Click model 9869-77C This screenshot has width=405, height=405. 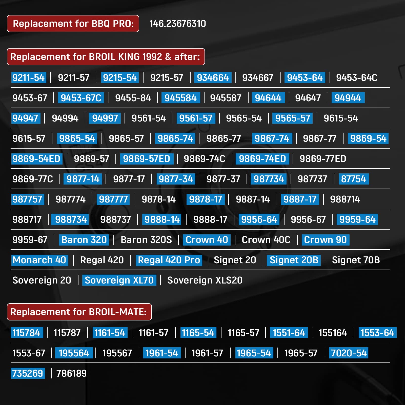(x=33, y=179)
